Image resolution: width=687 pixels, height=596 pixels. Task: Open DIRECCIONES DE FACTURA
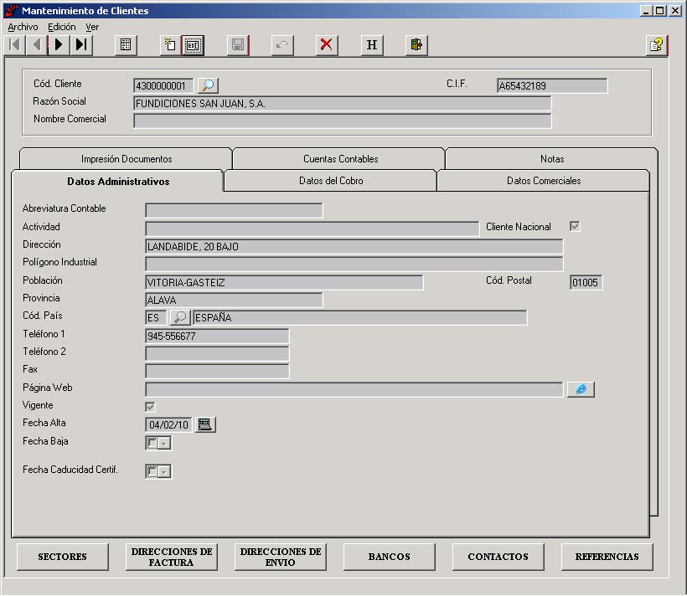[171, 557]
